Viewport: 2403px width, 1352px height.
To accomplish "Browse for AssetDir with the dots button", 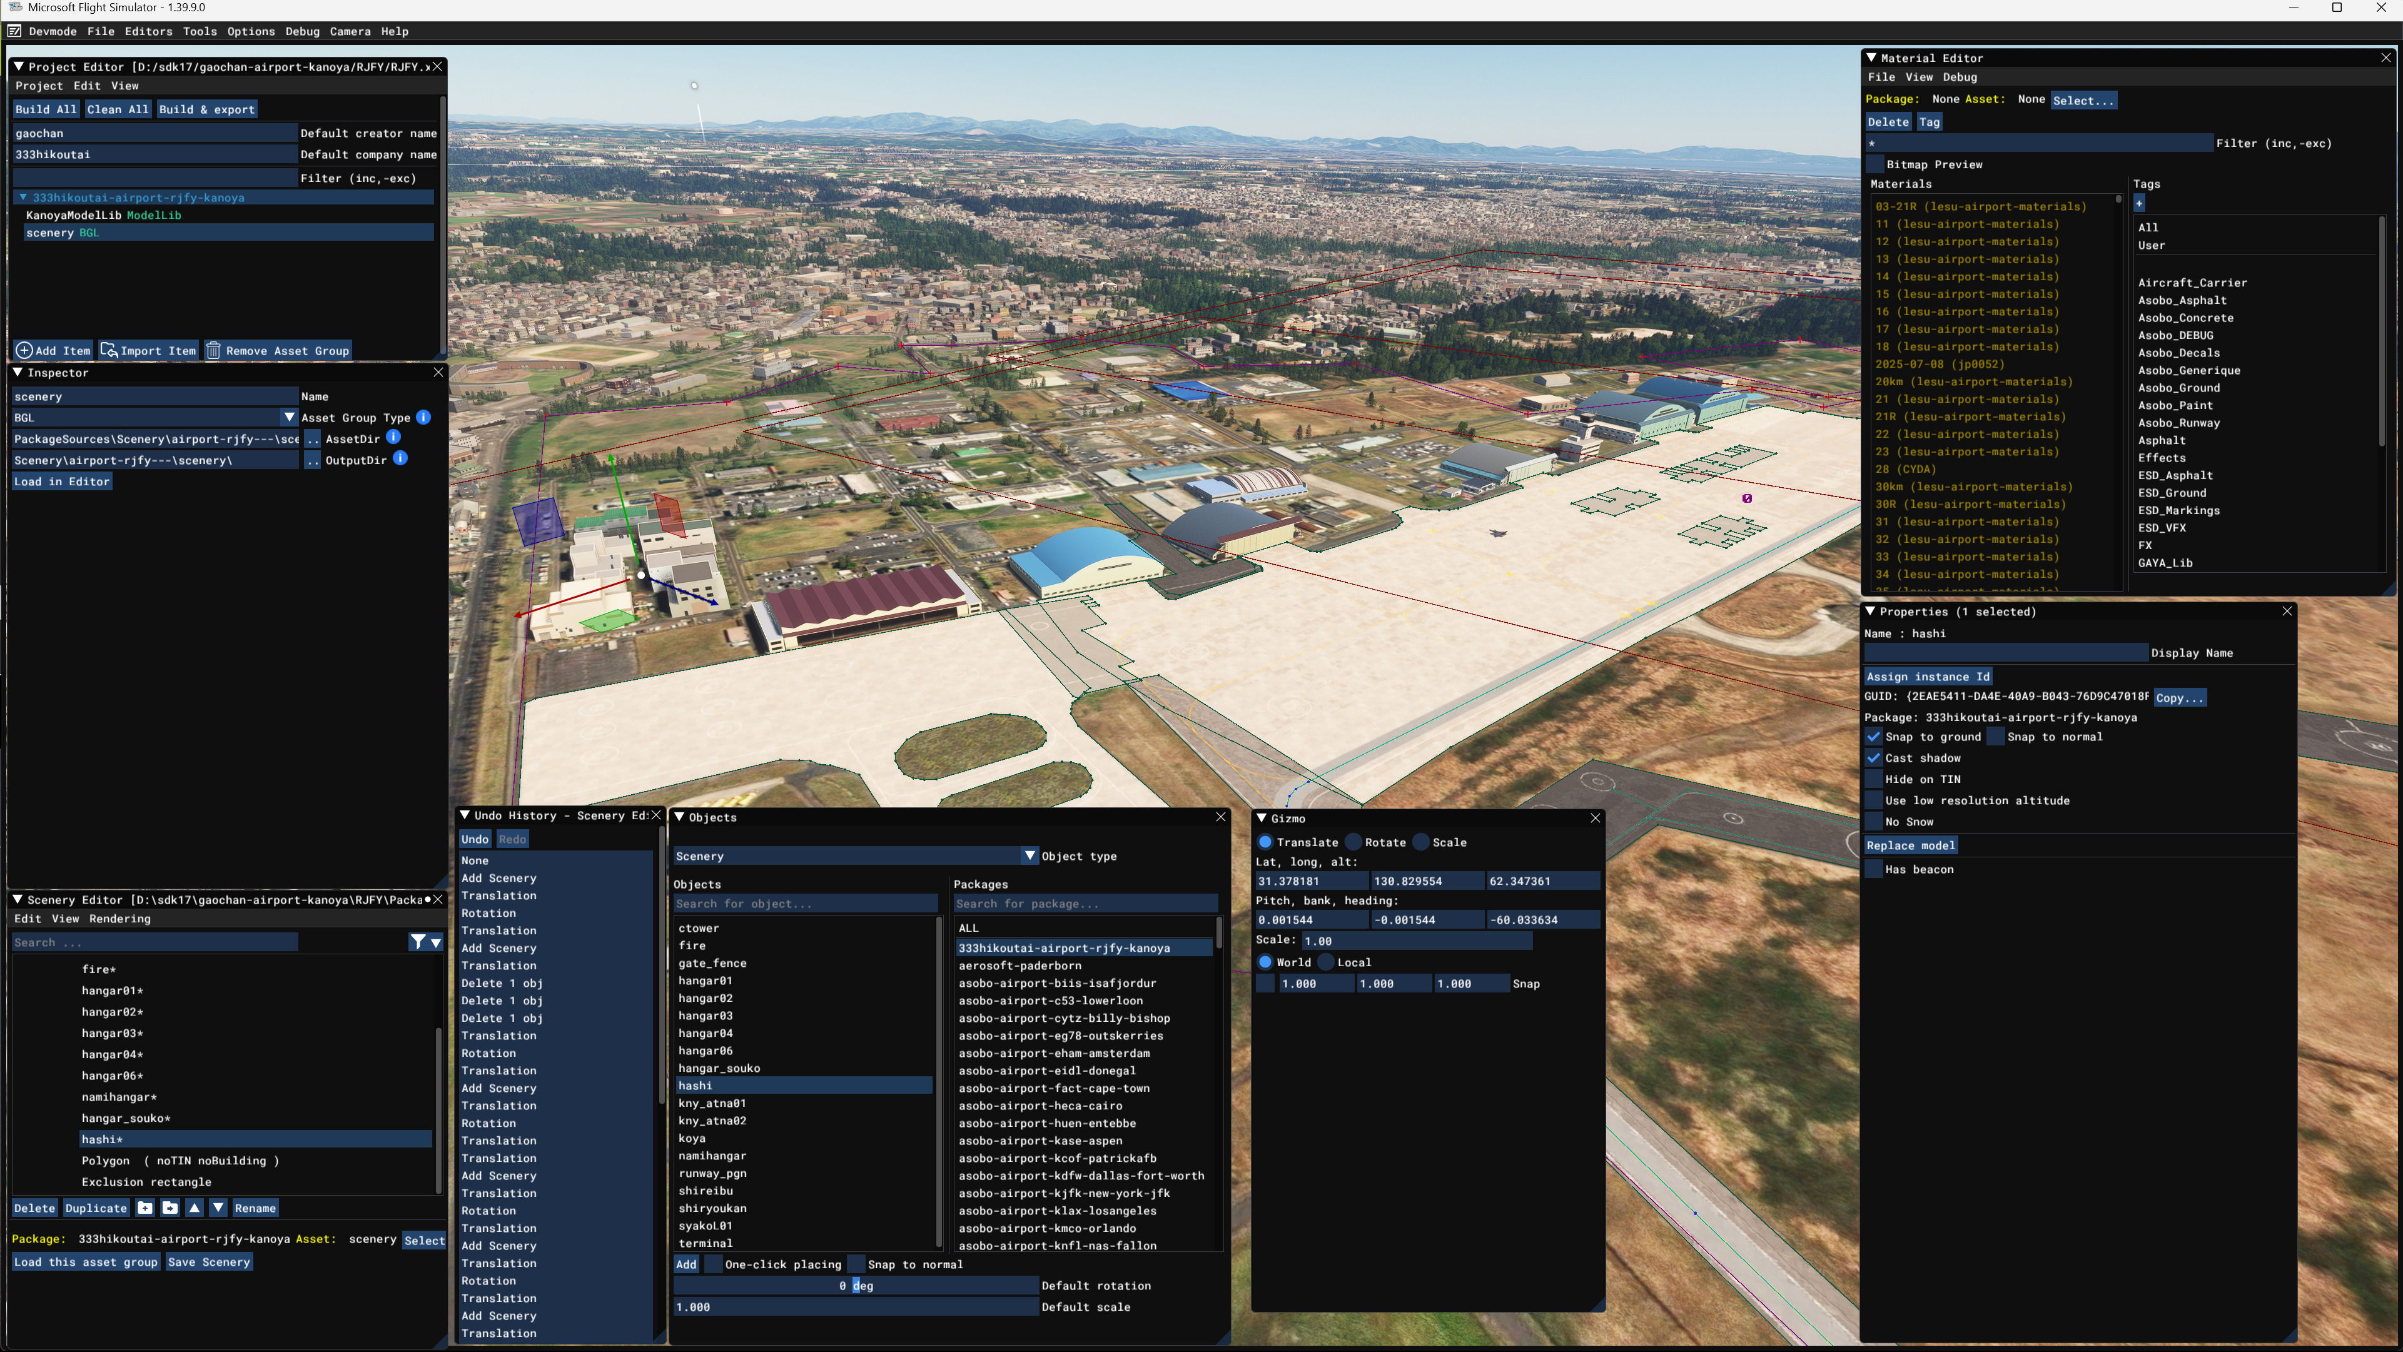I will tap(313, 438).
